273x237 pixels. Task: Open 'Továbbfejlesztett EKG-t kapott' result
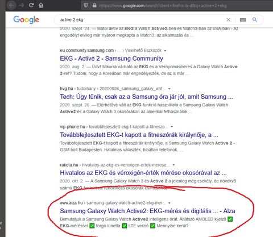139,135
